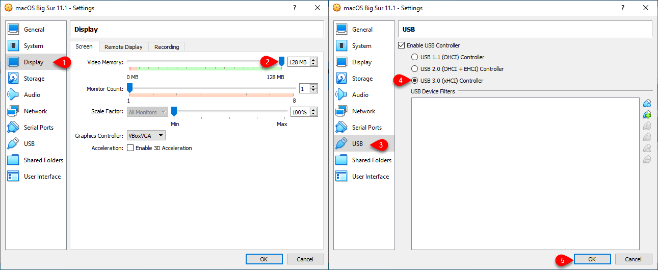Toggle Enable 3D Acceleration checkbox
This screenshot has height=270, width=658.
pos(130,148)
